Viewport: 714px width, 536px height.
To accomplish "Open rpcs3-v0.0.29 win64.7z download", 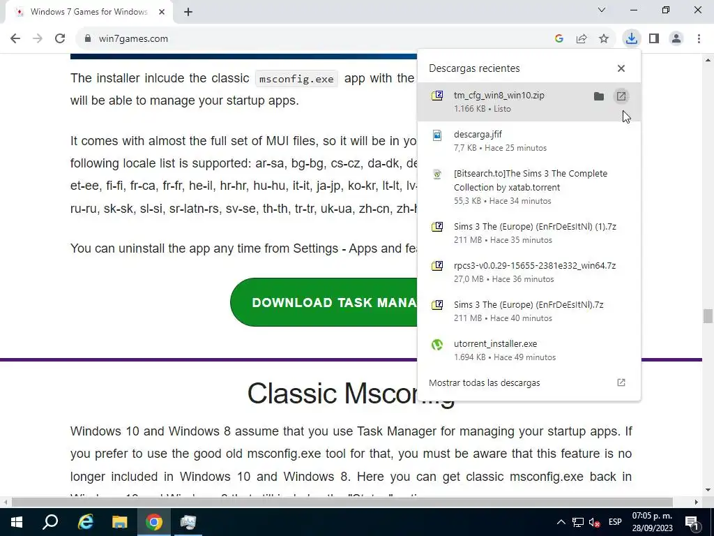I will (529, 272).
